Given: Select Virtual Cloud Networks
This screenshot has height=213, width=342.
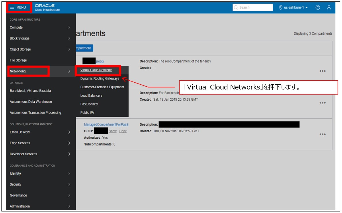Looking at the screenshot, I should click(x=96, y=70).
